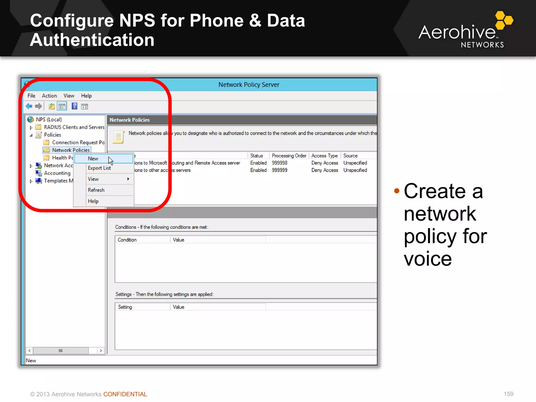Toggle the Show/Hide Console Tree icon
Screen dimensions: 536x402
(62, 106)
